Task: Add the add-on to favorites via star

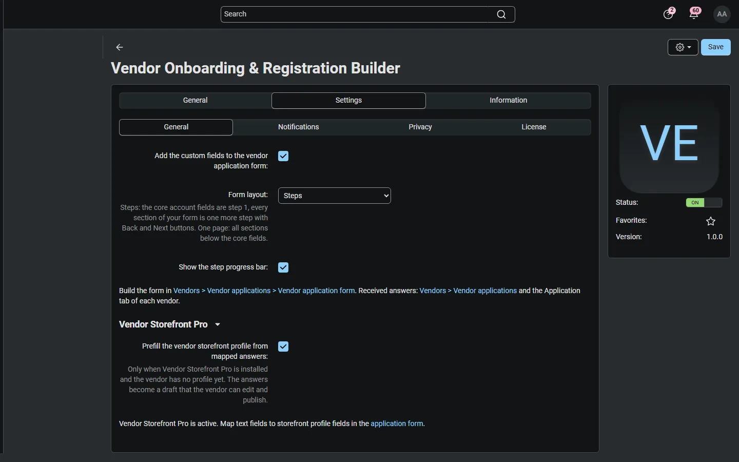Action: click(711, 221)
